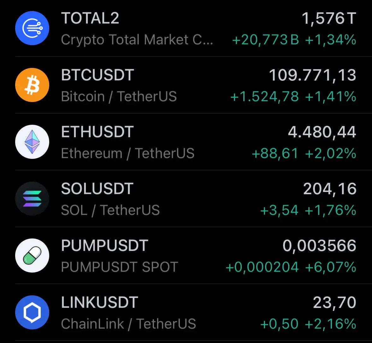
Task: Tap Bitcoin price 109.771,13
Action: point(312,75)
